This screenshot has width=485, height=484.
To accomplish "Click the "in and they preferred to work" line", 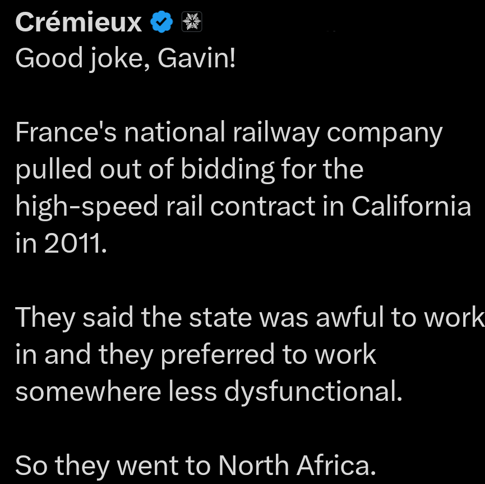I will click(x=196, y=355).
